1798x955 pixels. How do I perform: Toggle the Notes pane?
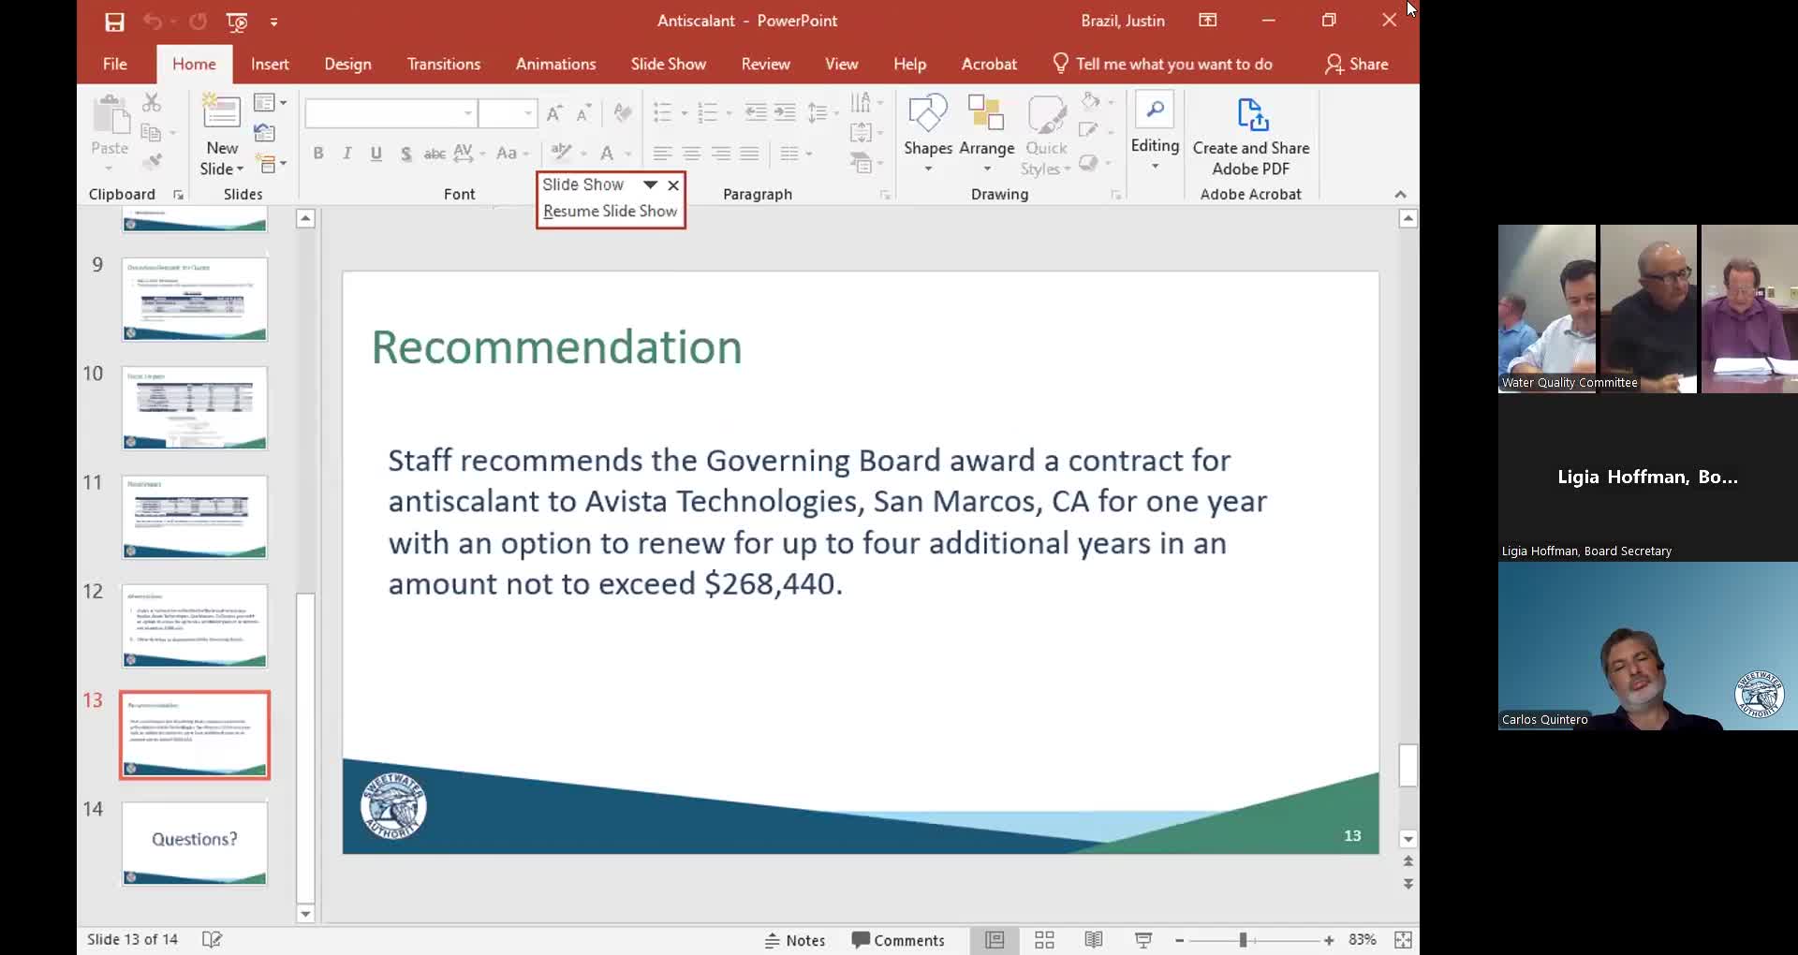(x=795, y=940)
